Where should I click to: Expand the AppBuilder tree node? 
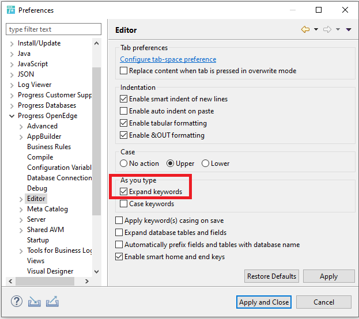click(x=21, y=137)
